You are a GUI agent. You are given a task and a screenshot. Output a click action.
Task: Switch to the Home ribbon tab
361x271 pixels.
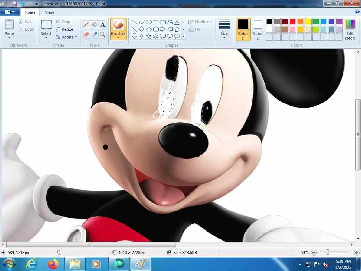pyautogui.click(x=30, y=12)
